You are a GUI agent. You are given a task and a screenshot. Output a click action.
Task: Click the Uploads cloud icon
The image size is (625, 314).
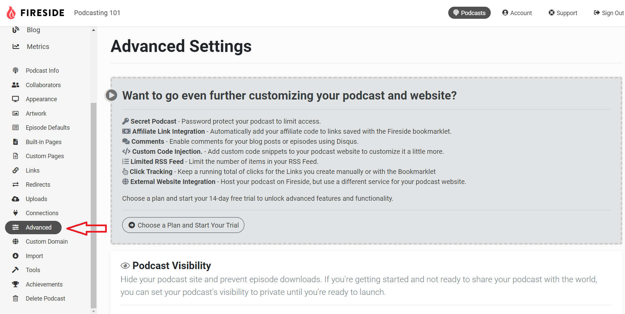[x=15, y=199]
